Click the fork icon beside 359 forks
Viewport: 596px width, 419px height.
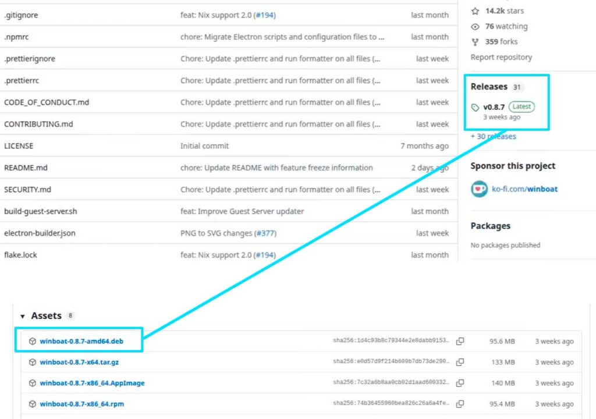tap(475, 42)
